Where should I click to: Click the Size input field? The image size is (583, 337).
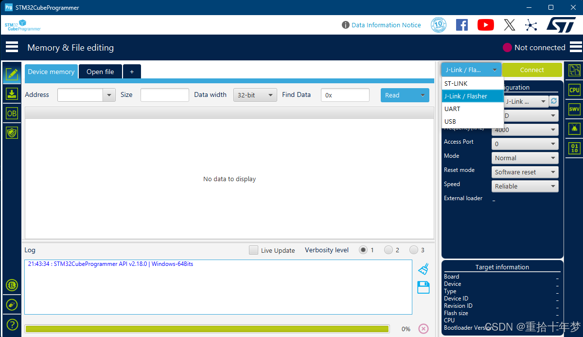[165, 95]
